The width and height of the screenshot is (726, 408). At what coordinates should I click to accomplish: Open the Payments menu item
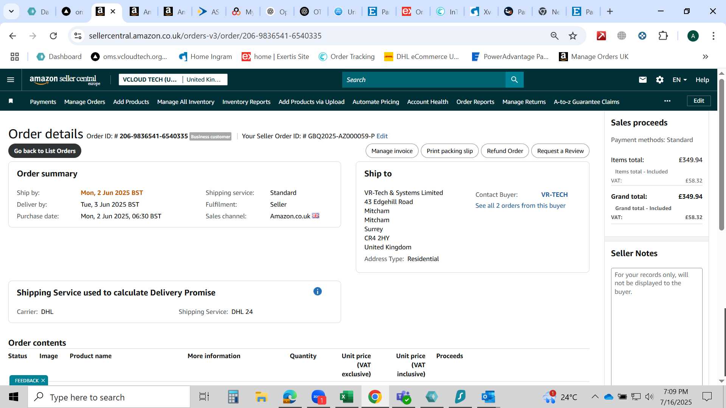click(43, 102)
